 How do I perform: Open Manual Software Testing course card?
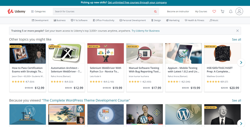(x=144, y=70)
